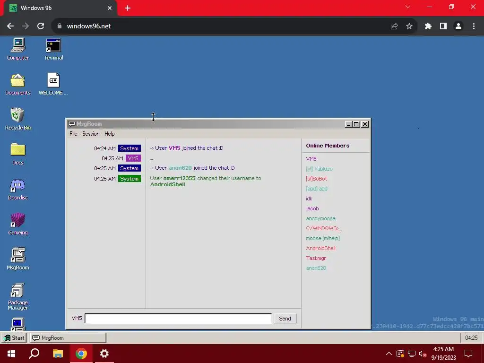This screenshot has height=363, width=484.
Task: Click username omerr12355 in chat message
Action: 179,178
